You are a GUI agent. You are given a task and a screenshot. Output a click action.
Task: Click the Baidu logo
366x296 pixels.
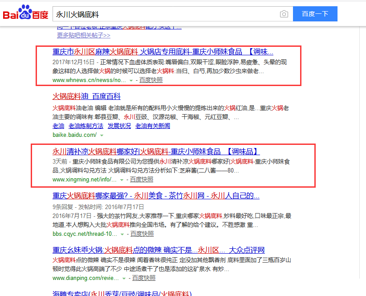[25, 14]
